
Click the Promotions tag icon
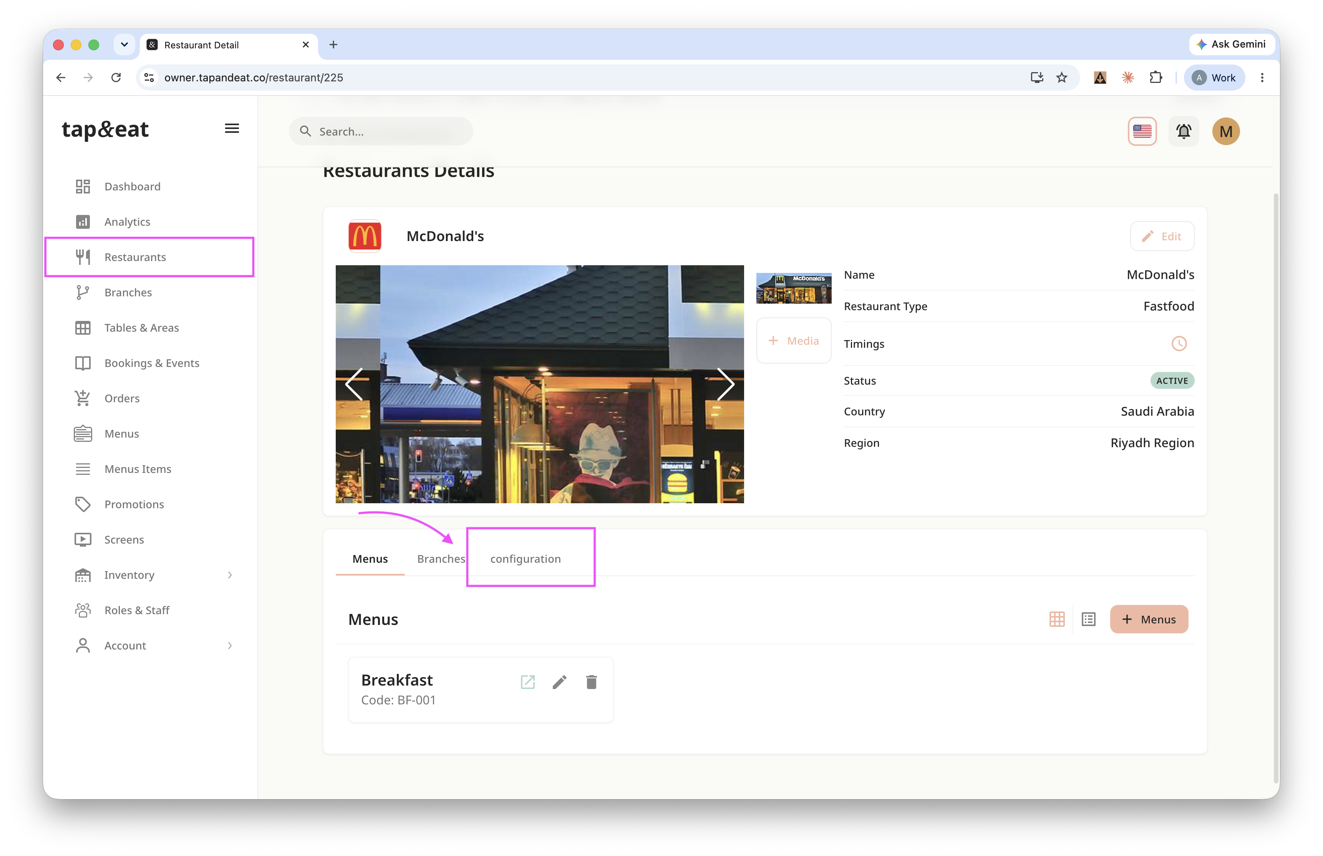point(83,504)
